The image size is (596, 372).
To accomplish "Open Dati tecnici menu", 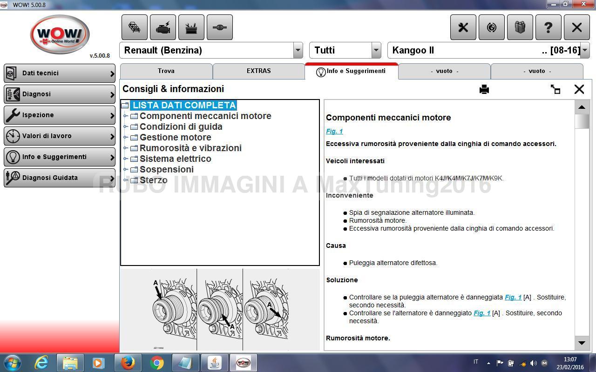I will coord(60,73).
